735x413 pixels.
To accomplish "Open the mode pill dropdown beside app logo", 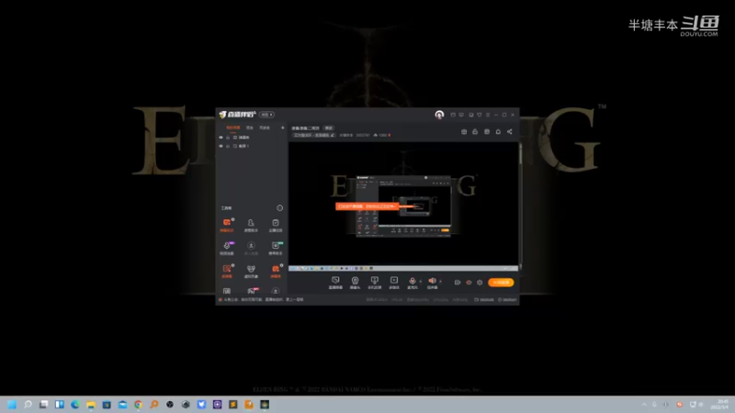I will click(266, 115).
